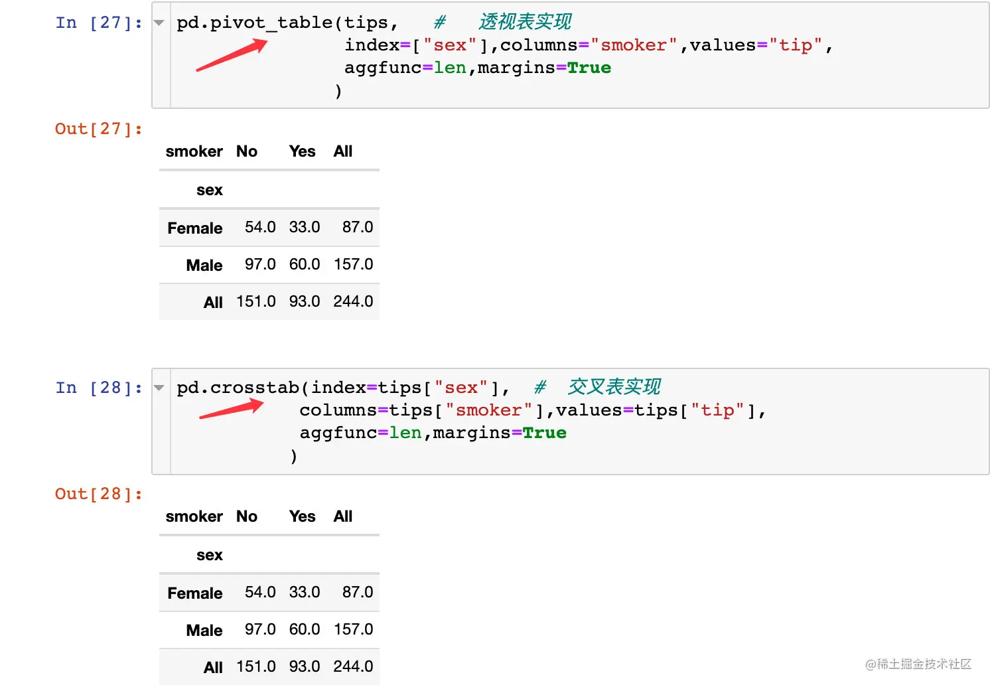Image resolution: width=990 pixels, height=689 pixels.
Task: Click value 54.0 in Out[28] table
Action: pos(260,592)
